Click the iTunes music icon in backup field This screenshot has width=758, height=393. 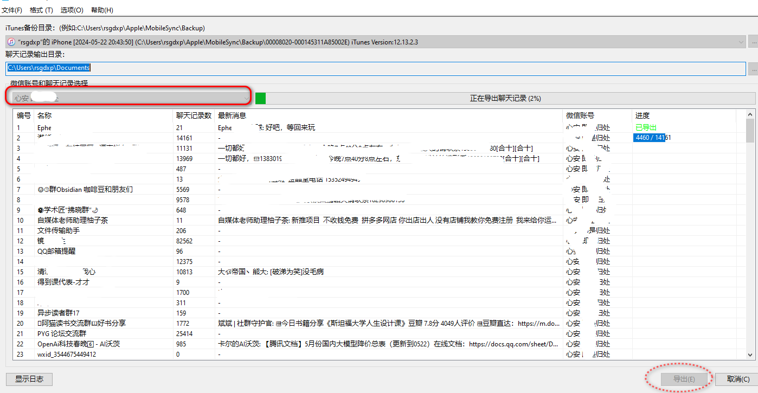pos(11,42)
